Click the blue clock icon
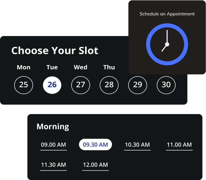The image size is (206, 180). click(x=167, y=44)
